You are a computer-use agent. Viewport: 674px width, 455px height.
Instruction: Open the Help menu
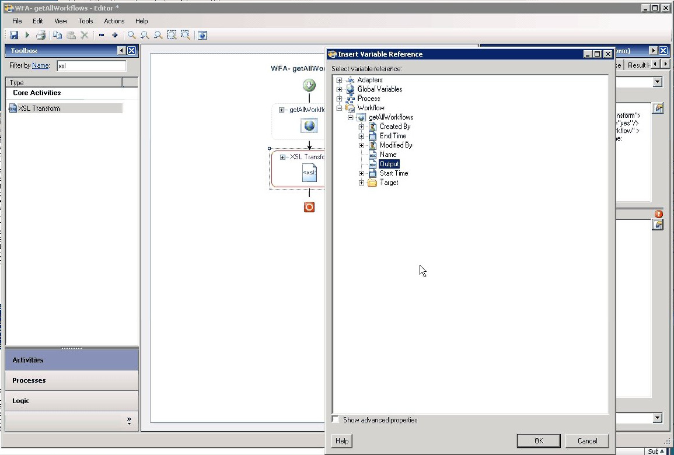pos(141,21)
